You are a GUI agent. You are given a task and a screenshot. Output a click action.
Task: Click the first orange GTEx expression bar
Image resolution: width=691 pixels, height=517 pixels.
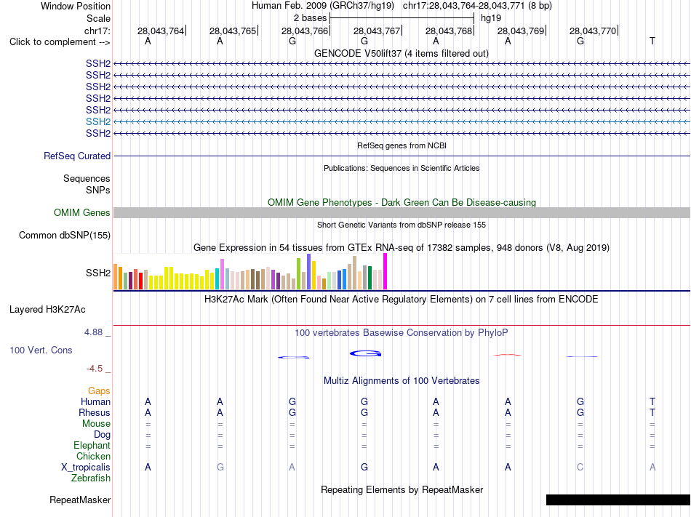(x=116, y=276)
